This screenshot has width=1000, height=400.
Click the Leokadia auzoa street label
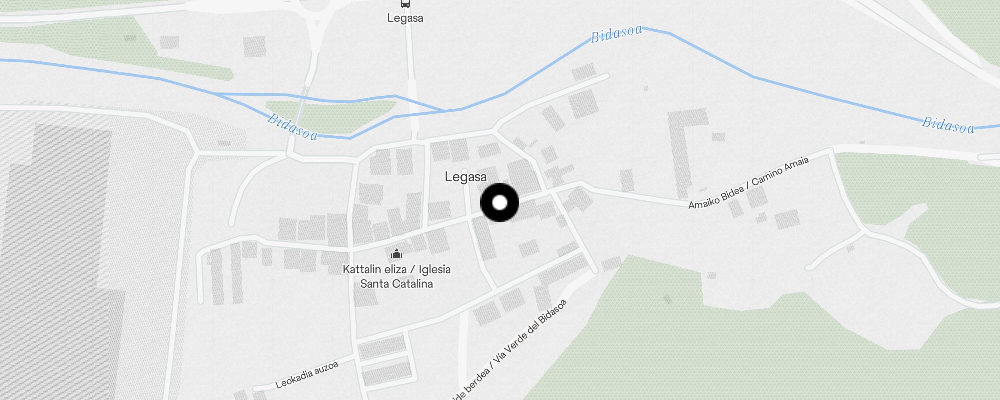click(x=307, y=375)
